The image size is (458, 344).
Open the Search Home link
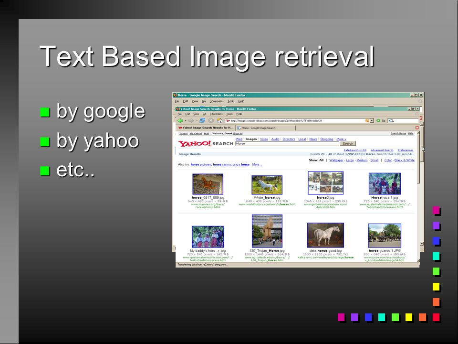coord(398,133)
